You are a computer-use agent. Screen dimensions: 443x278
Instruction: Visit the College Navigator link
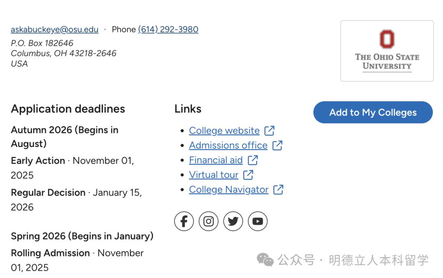(228, 190)
